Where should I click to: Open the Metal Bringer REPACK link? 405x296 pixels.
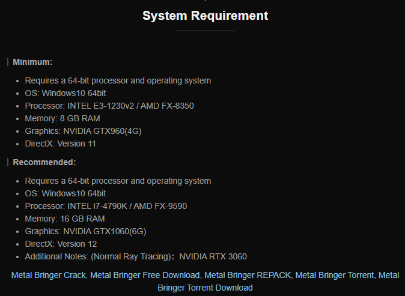point(248,275)
